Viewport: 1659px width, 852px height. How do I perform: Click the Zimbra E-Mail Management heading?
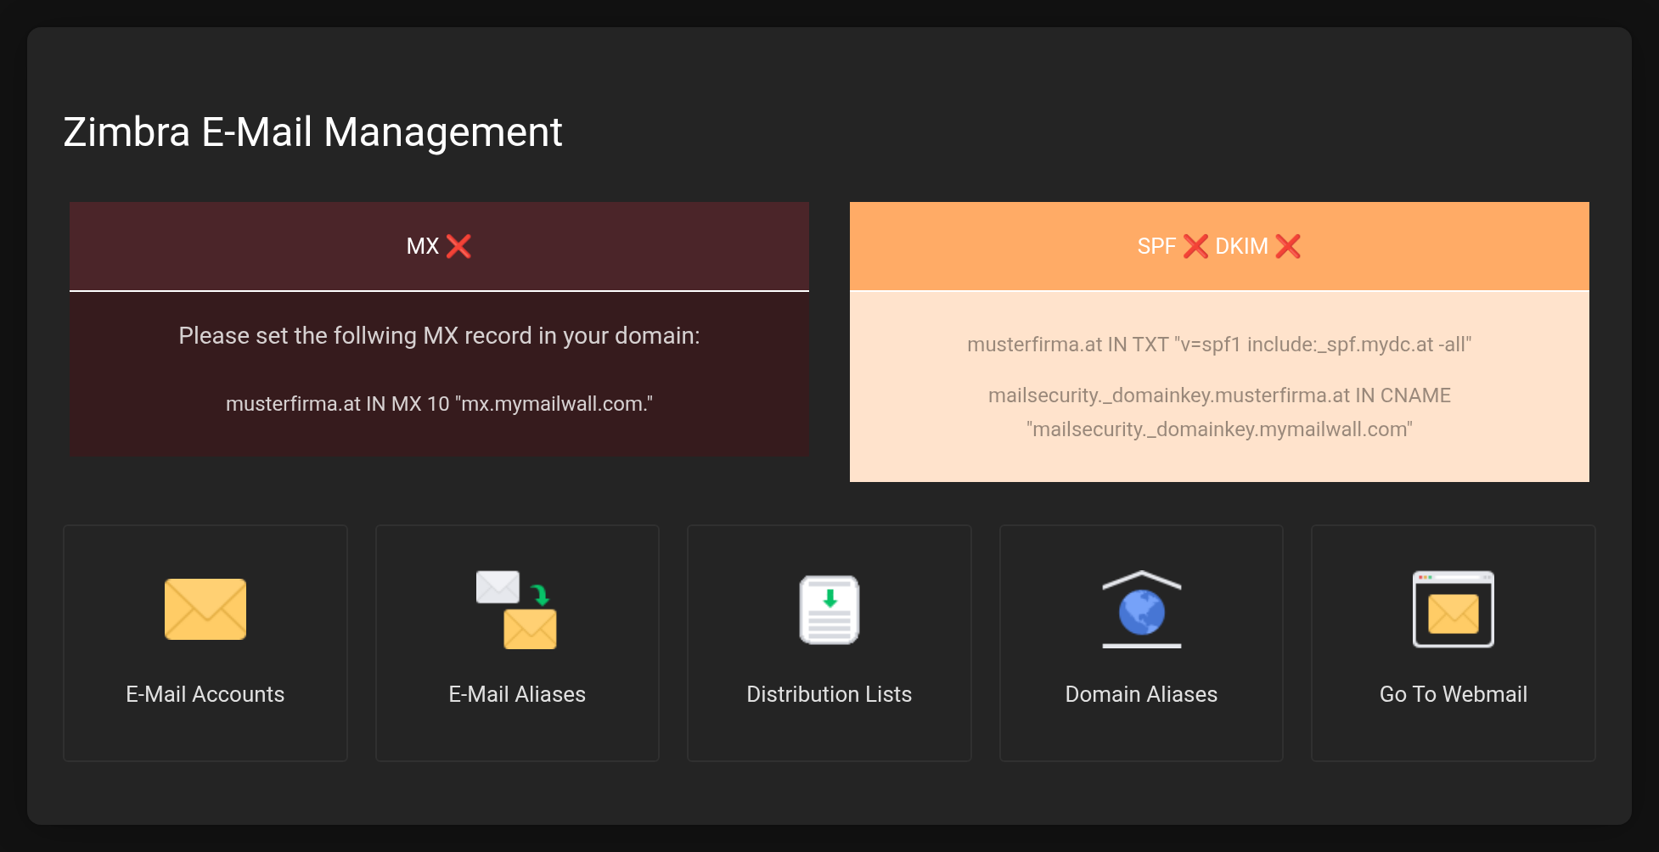(312, 132)
